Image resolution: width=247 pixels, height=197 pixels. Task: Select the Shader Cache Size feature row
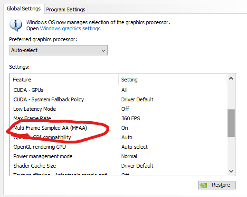point(119,166)
